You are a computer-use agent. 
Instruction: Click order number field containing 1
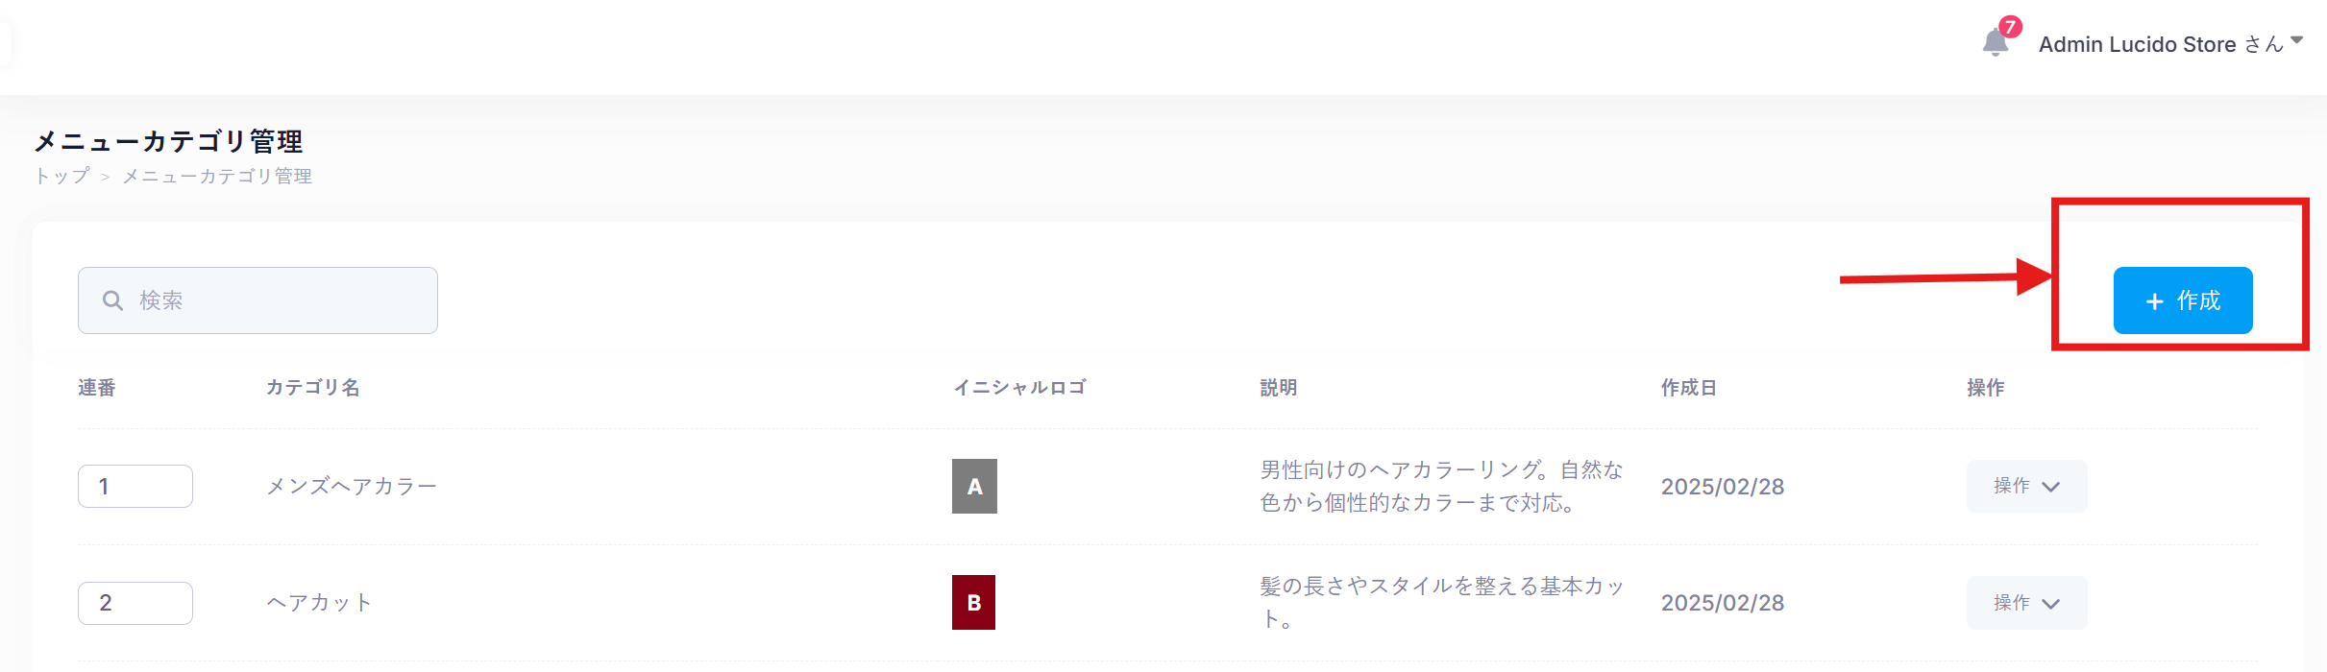[135, 487]
